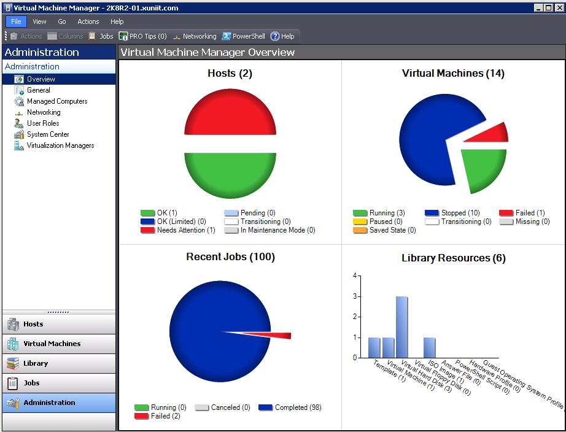This screenshot has width=566, height=432.
Task: Click the System Center icon
Action: coord(19,134)
